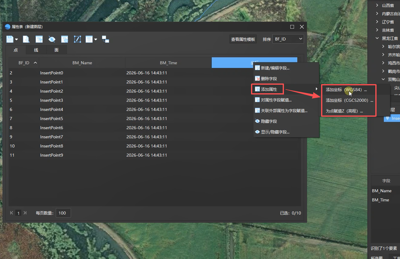Open the 排序 BF_ID sort dropdown
The width and height of the screenshot is (400, 259).
(x=288, y=39)
